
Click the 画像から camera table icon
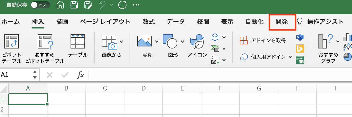click(x=110, y=42)
